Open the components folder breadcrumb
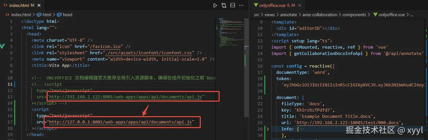This screenshot has width=428, height=140. (354, 15)
